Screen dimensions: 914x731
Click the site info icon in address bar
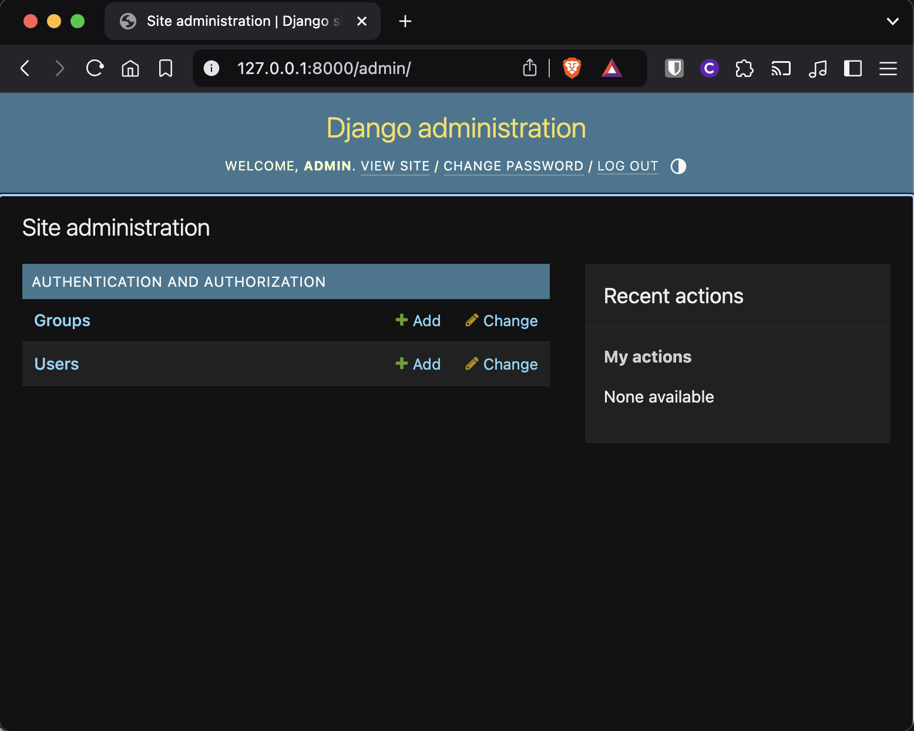(211, 68)
